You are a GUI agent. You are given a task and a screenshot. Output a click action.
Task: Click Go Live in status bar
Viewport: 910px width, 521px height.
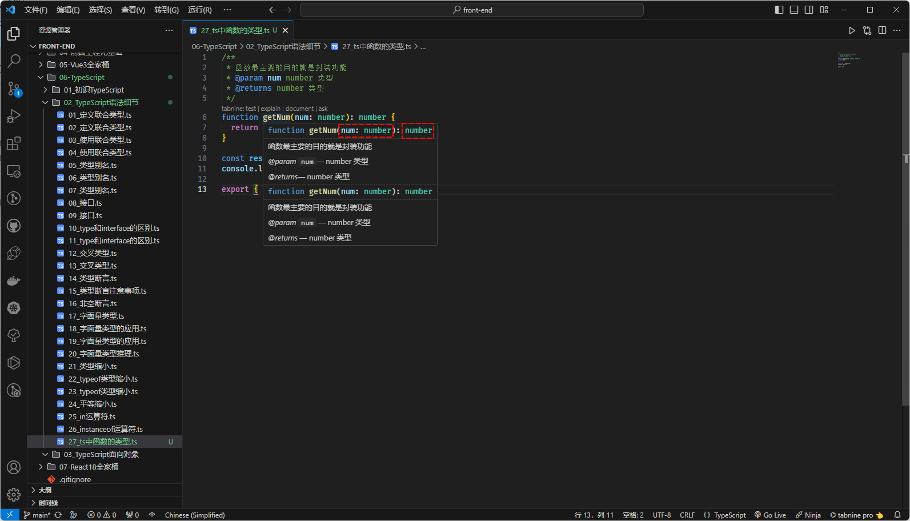point(770,515)
